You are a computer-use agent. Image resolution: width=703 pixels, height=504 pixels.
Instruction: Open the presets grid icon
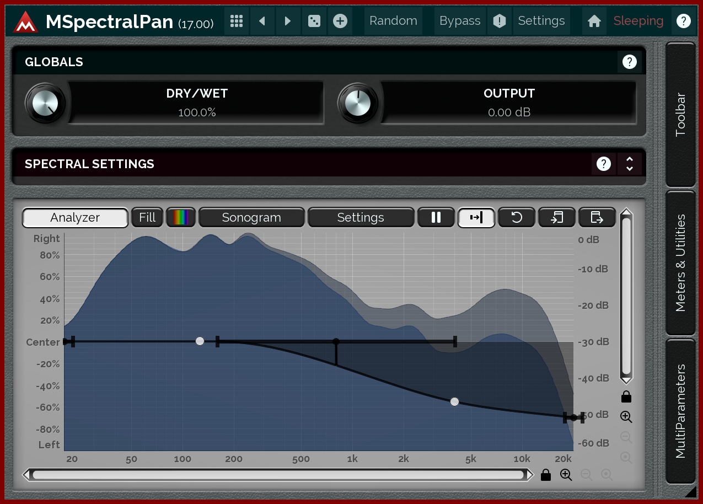tap(237, 21)
